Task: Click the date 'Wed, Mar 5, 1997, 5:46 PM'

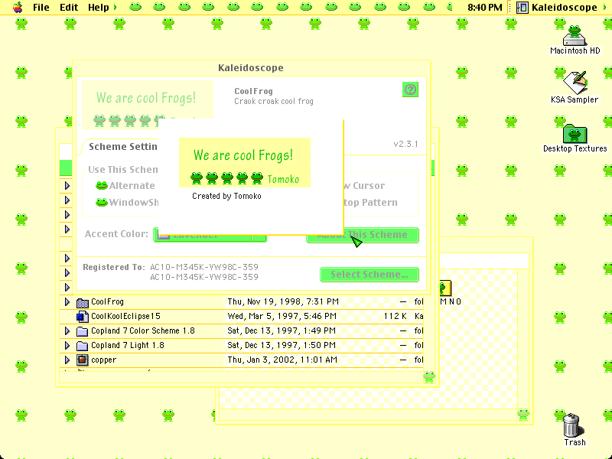Action: coord(282,316)
